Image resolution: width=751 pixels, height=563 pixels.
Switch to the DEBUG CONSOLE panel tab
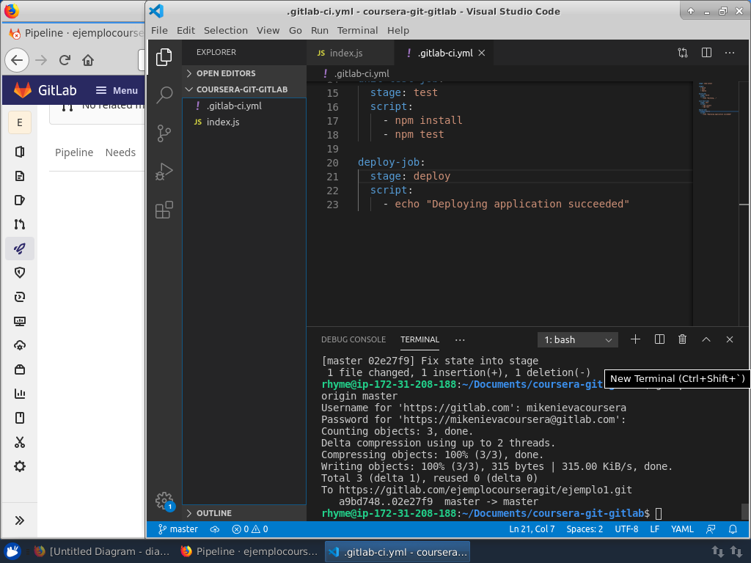pos(353,339)
